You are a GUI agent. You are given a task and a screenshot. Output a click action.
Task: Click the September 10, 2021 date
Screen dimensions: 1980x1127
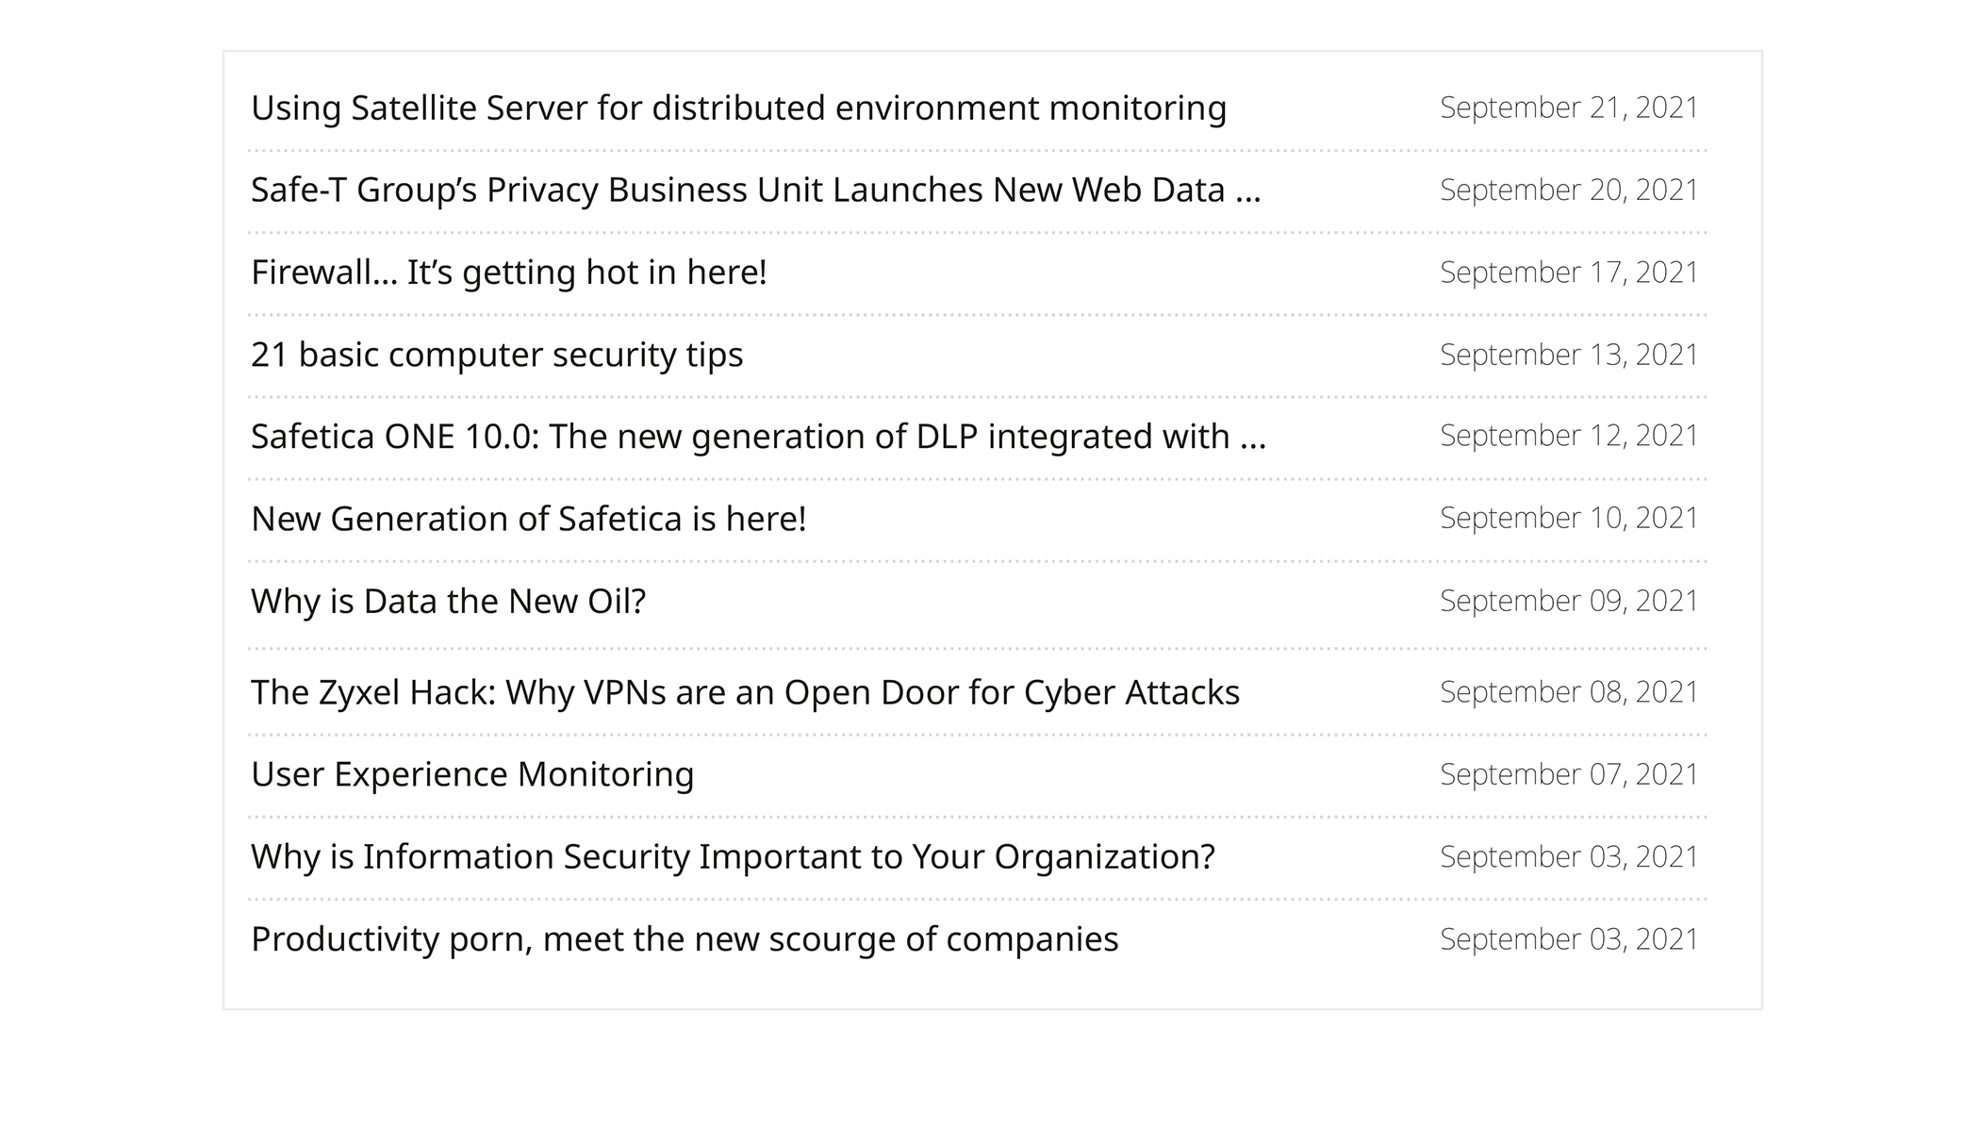pos(1568,518)
